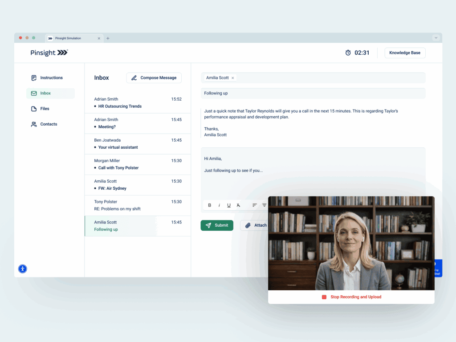The width and height of the screenshot is (456, 342).
Task: Apply bold formatting to reply text
Action: (x=210, y=205)
